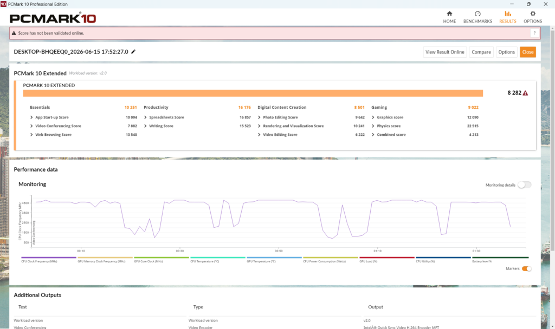Click the overall score 8 282
This screenshot has width=555, height=329.
pos(514,93)
